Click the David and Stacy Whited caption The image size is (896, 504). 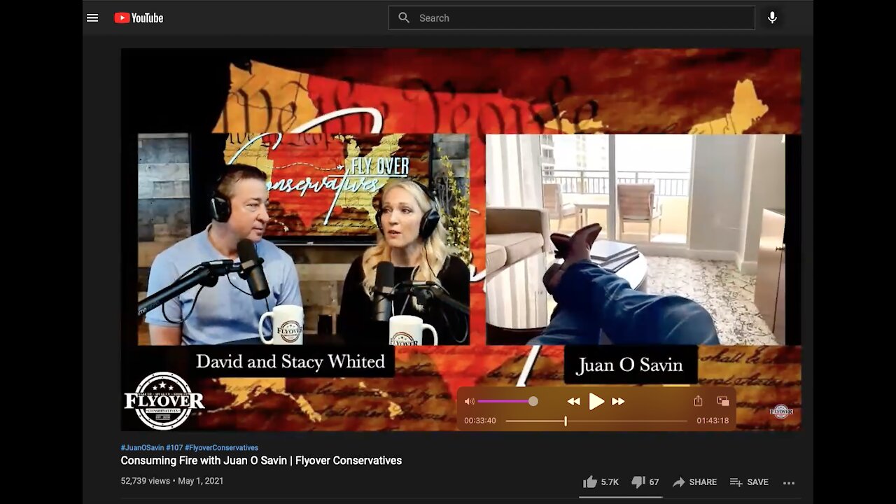[290, 361]
